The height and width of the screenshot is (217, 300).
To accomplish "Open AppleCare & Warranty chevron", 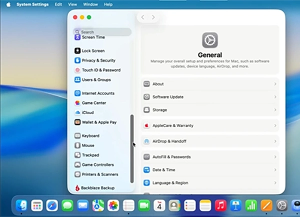I will click(x=275, y=126).
